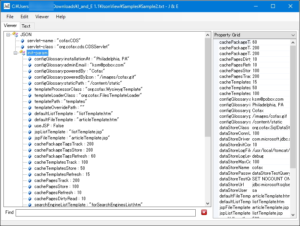Click the icon next to cachePagesDirtyRead

coord(30,199)
